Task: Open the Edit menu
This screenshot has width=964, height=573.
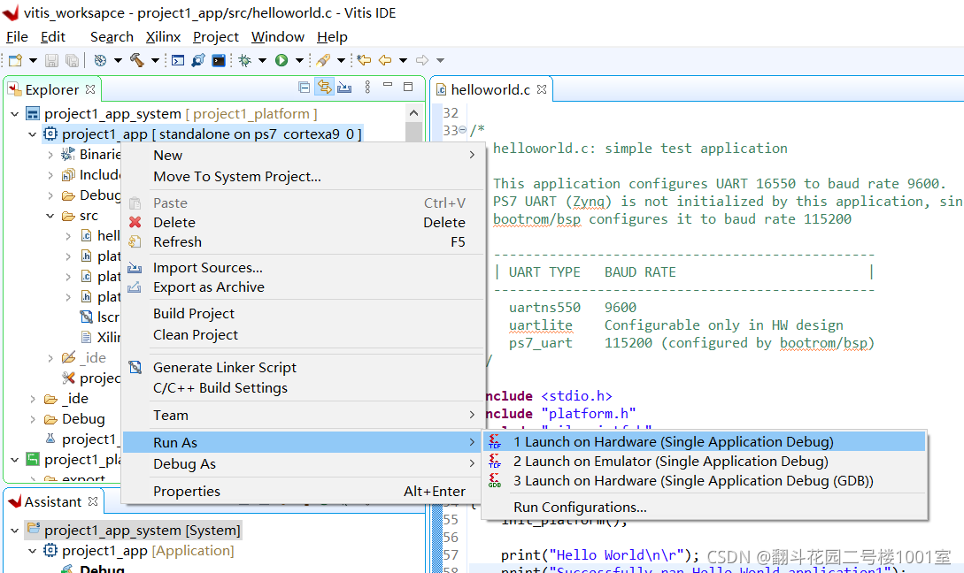Action: tap(53, 37)
